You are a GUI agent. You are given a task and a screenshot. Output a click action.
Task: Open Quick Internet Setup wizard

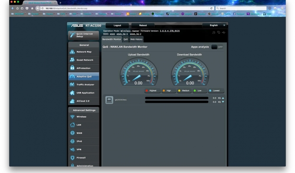click(x=84, y=35)
